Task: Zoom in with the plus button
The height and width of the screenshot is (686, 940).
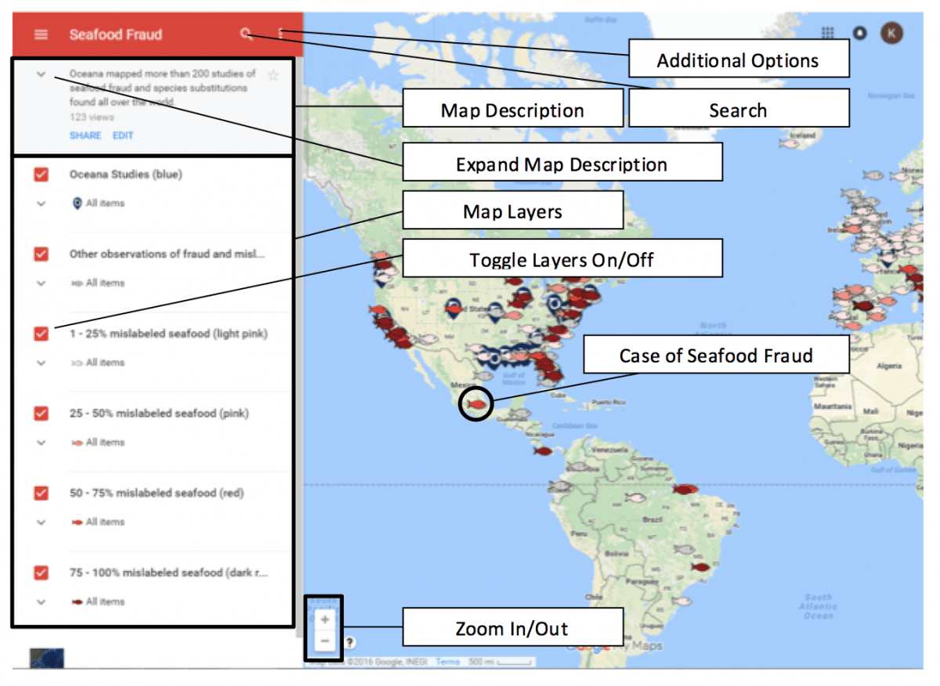Action: click(x=325, y=619)
